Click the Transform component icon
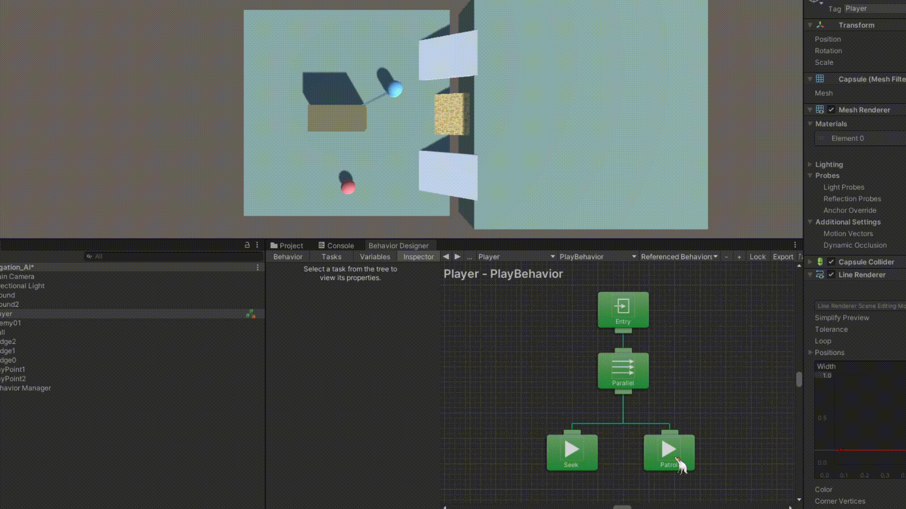Viewport: 906px width, 509px height. pyautogui.click(x=820, y=25)
